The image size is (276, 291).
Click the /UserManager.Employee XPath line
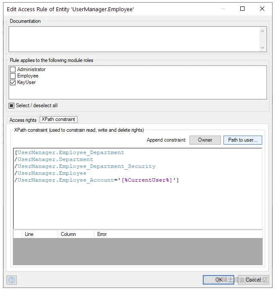(x=50, y=173)
